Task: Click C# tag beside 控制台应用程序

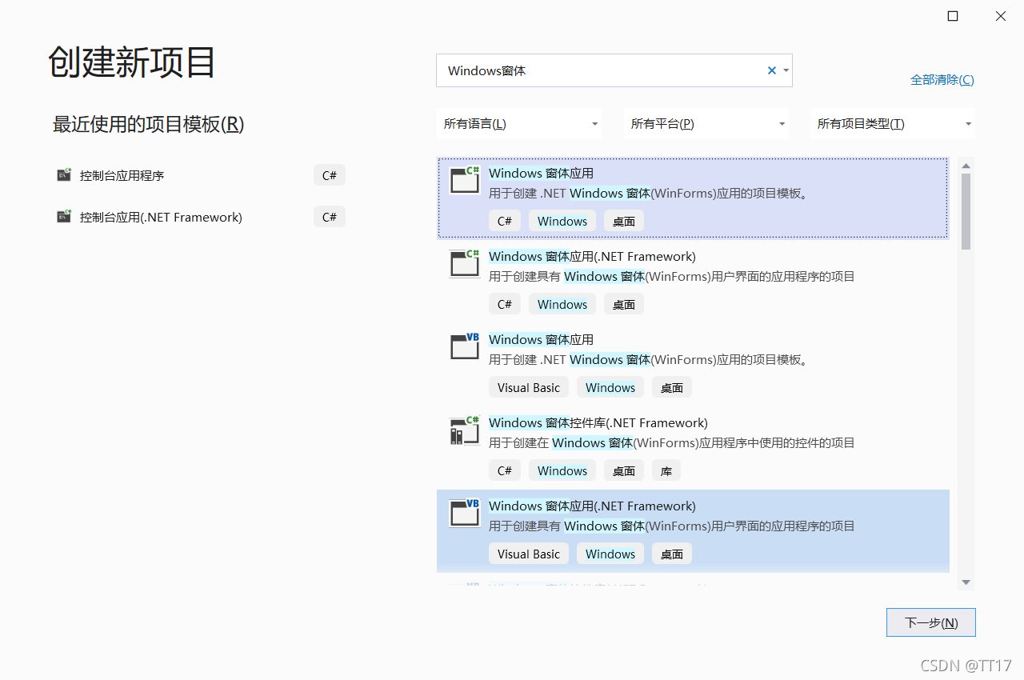Action: 330,175
